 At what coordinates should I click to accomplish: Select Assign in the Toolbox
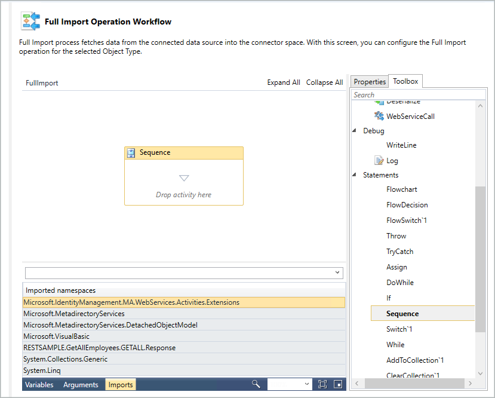pyautogui.click(x=396, y=267)
